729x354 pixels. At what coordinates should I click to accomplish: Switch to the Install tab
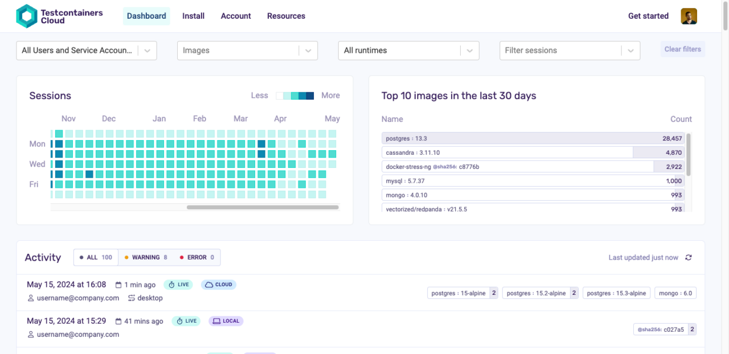(193, 16)
